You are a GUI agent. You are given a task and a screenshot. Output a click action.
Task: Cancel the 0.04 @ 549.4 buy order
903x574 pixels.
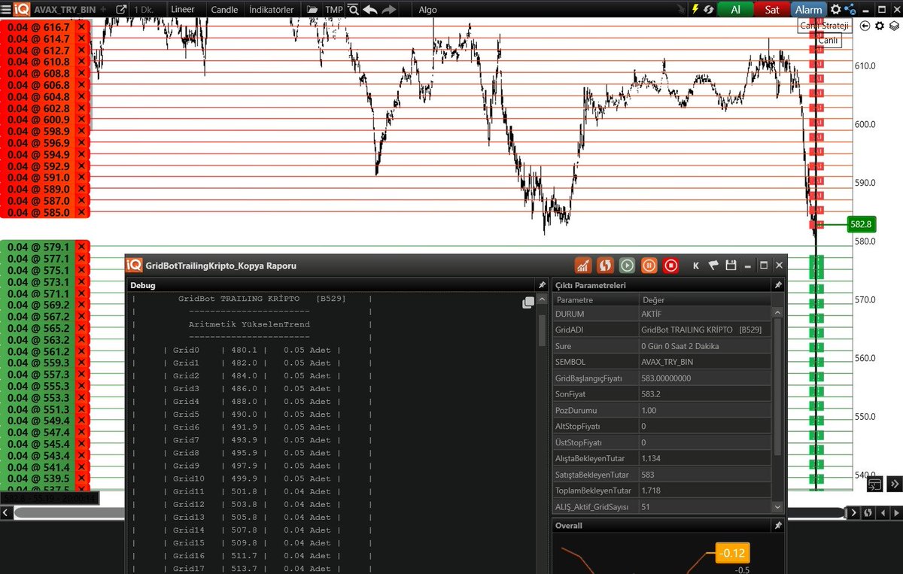click(x=81, y=421)
